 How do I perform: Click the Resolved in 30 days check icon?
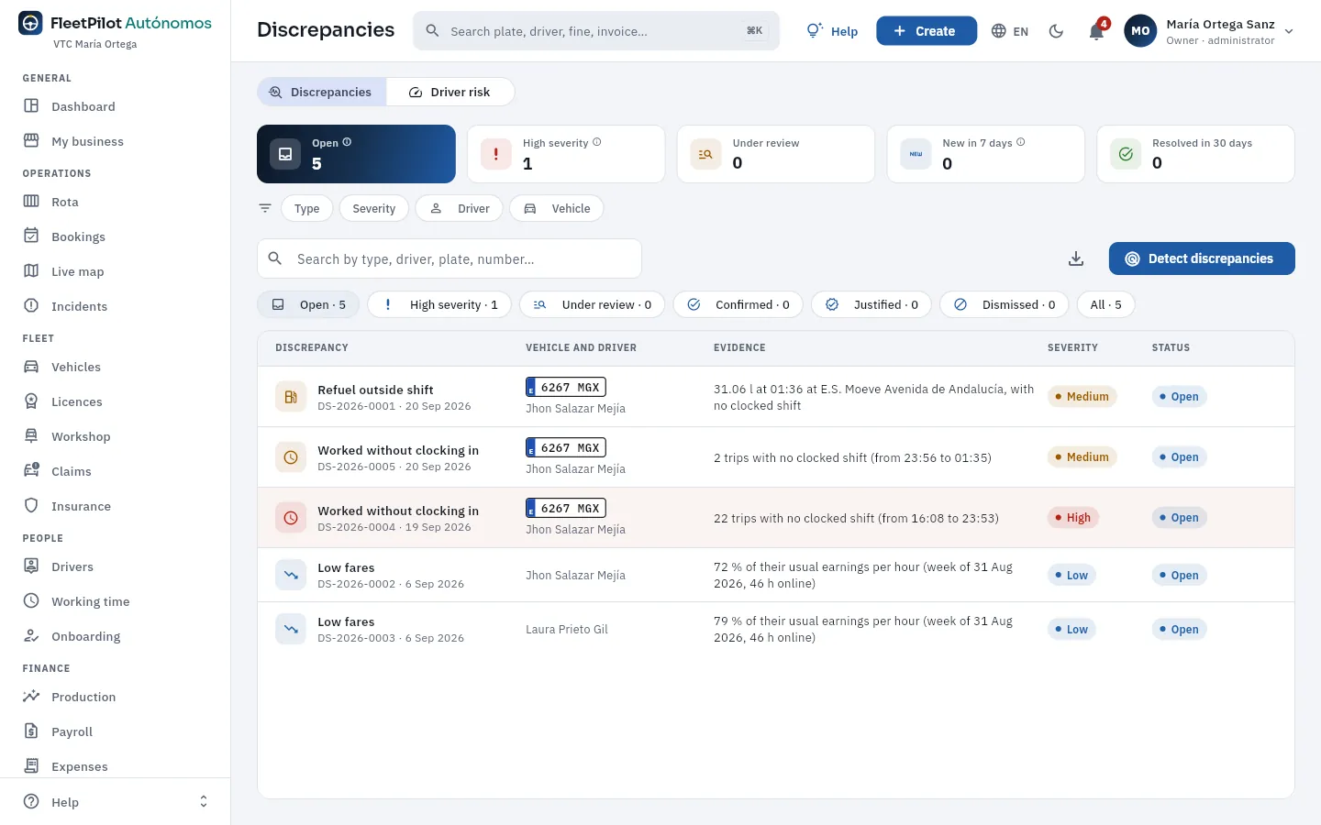pyautogui.click(x=1126, y=154)
